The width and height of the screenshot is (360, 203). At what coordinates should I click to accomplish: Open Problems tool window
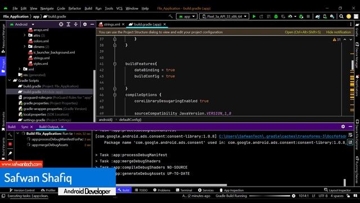(161, 191)
